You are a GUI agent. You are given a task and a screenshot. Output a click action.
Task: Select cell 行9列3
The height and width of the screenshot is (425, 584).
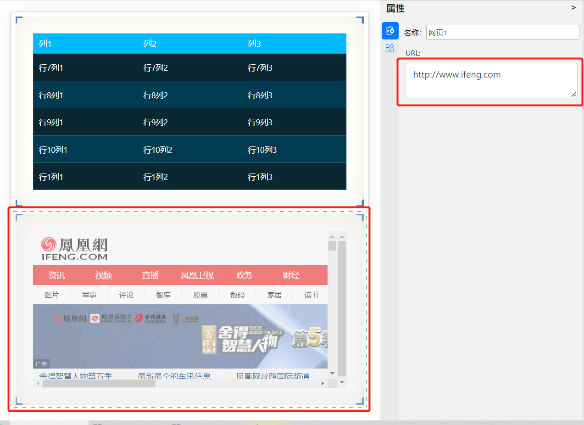click(260, 123)
